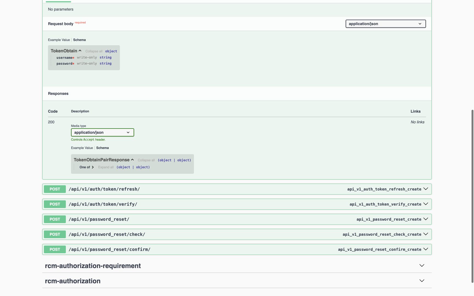Expand the token refresh endpoint chevron
474x296 pixels.
pyautogui.click(x=426, y=189)
